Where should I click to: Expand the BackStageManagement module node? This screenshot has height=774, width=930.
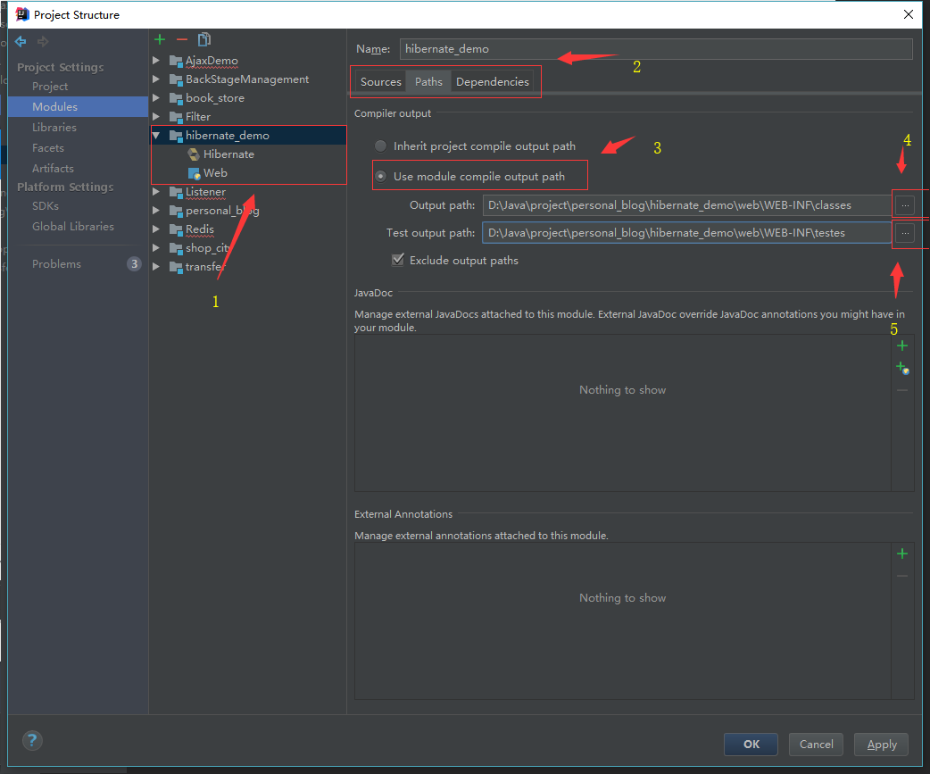pyautogui.click(x=156, y=79)
